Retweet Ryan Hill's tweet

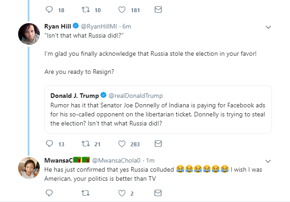86,144
